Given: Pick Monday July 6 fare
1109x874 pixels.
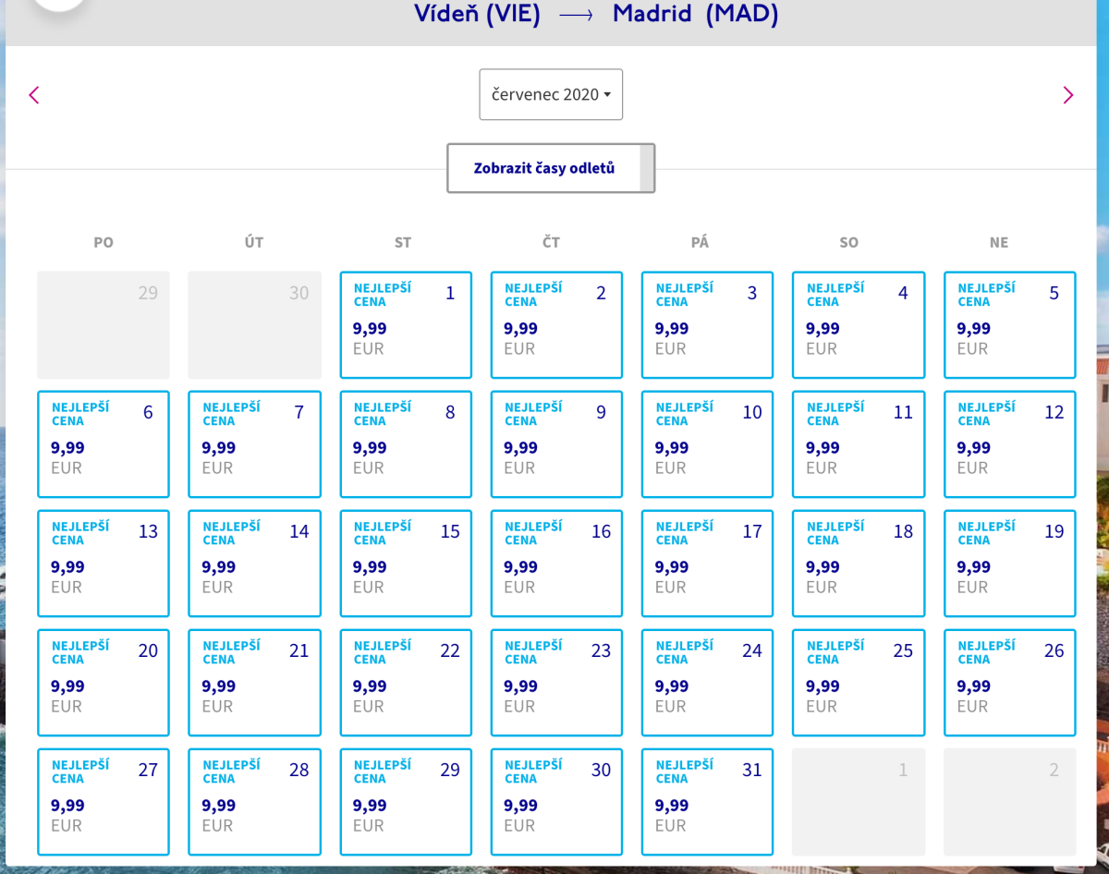Looking at the screenshot, I should 104,443.
